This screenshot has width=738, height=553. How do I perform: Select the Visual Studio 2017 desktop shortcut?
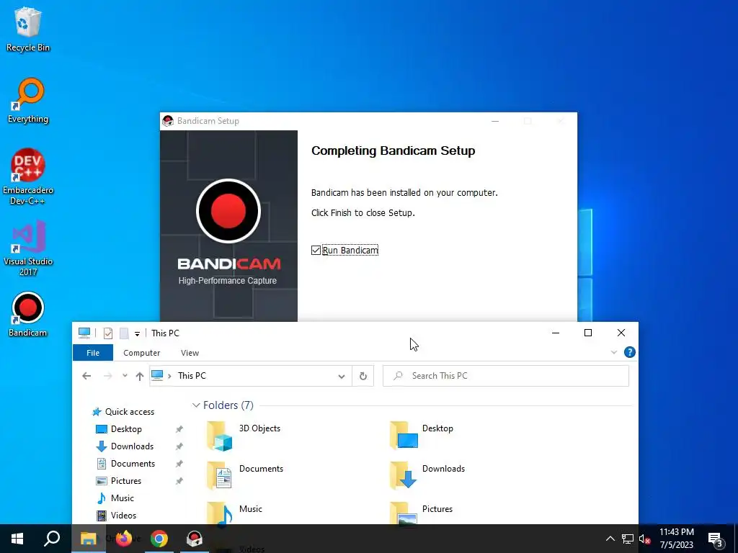[28, 248]
